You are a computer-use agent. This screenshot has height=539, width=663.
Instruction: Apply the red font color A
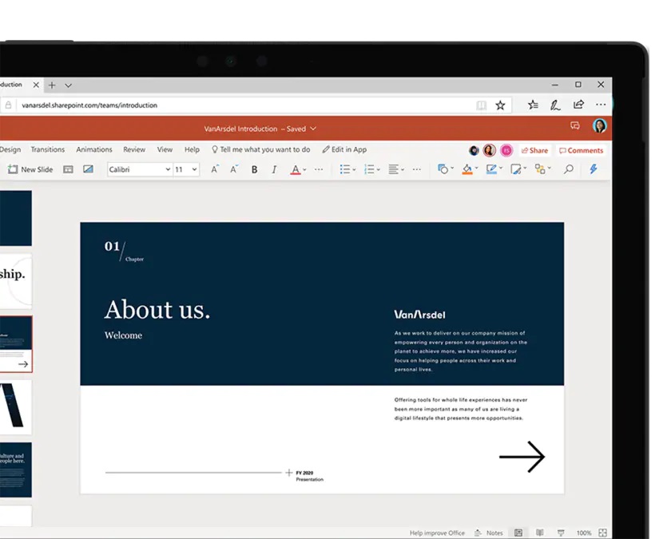point(295,169)
